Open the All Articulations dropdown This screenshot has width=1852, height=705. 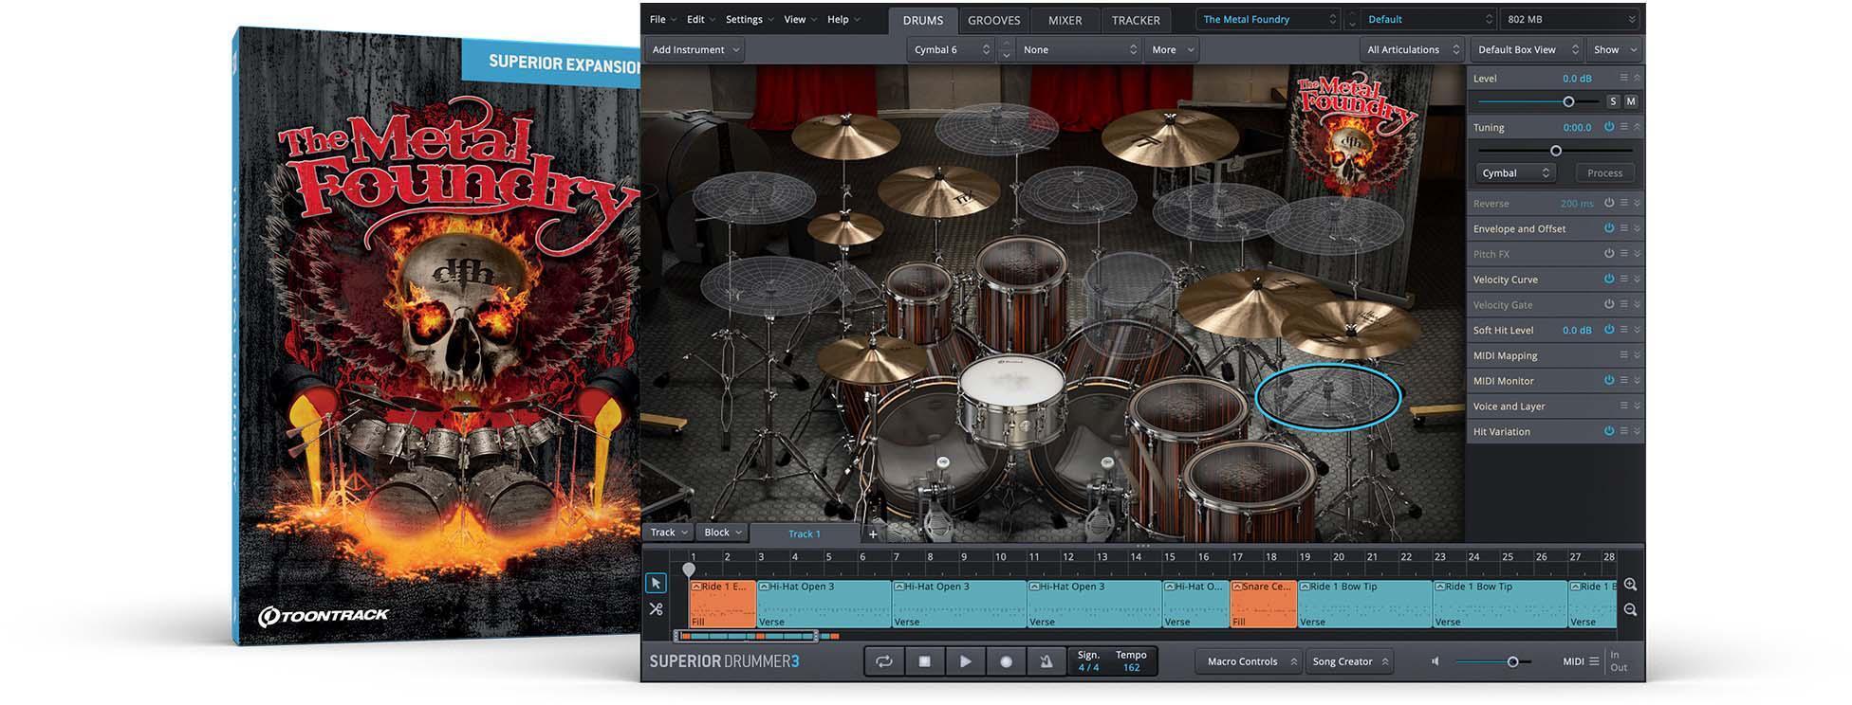coord(1412,49)
